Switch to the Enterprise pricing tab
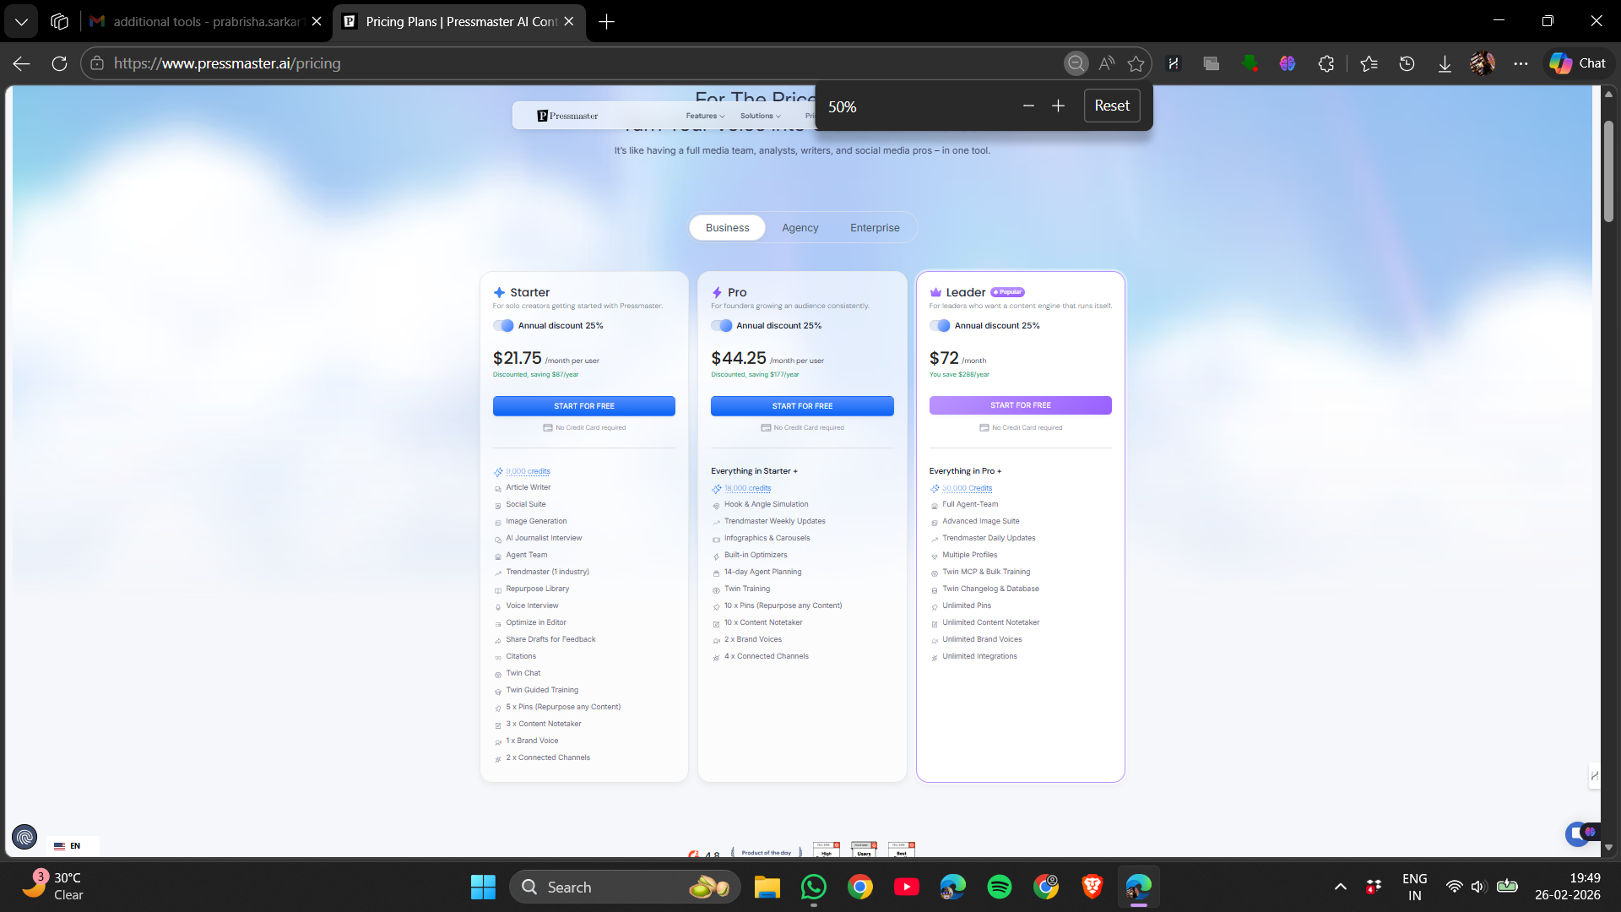The image size is (1621, 912). click(875, 228)
